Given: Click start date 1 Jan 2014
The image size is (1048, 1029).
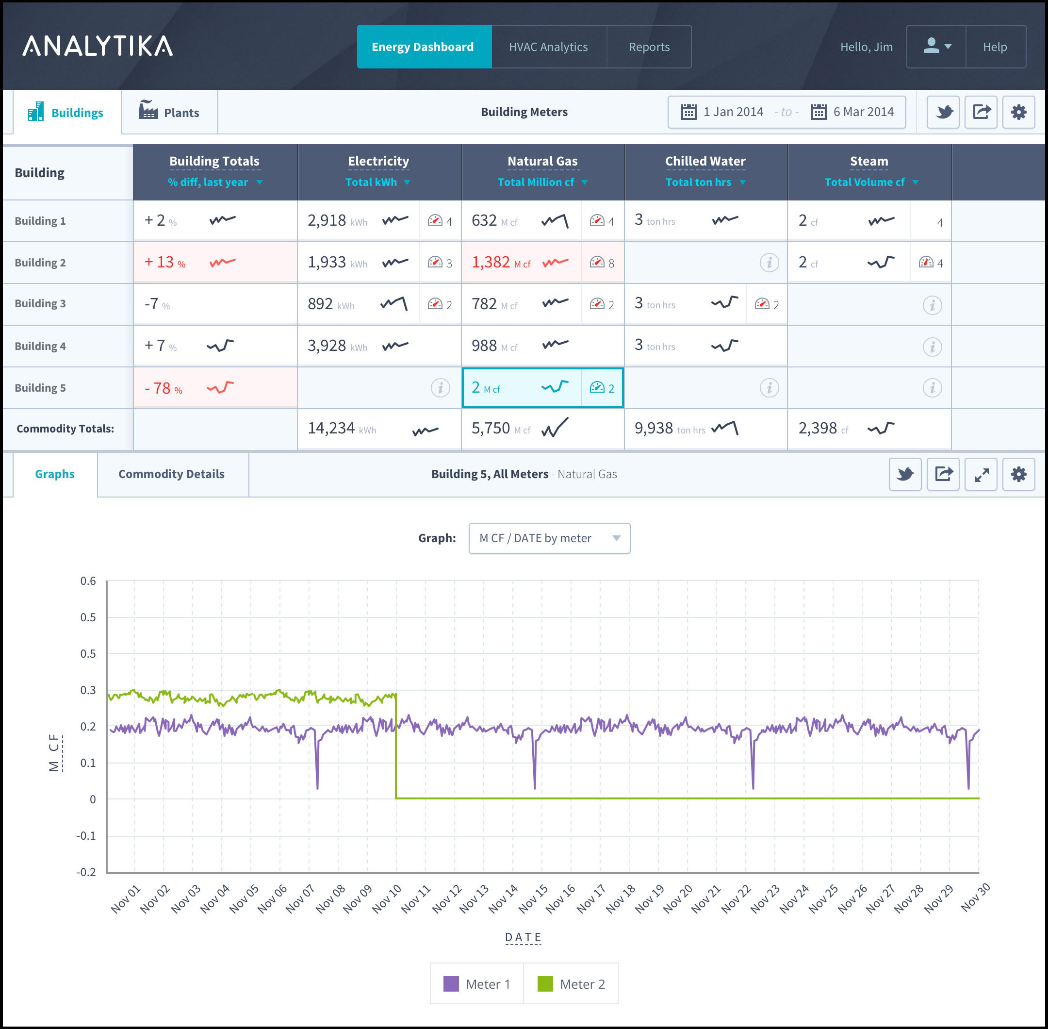Looking at the screenshot, I should coord(733,112).
